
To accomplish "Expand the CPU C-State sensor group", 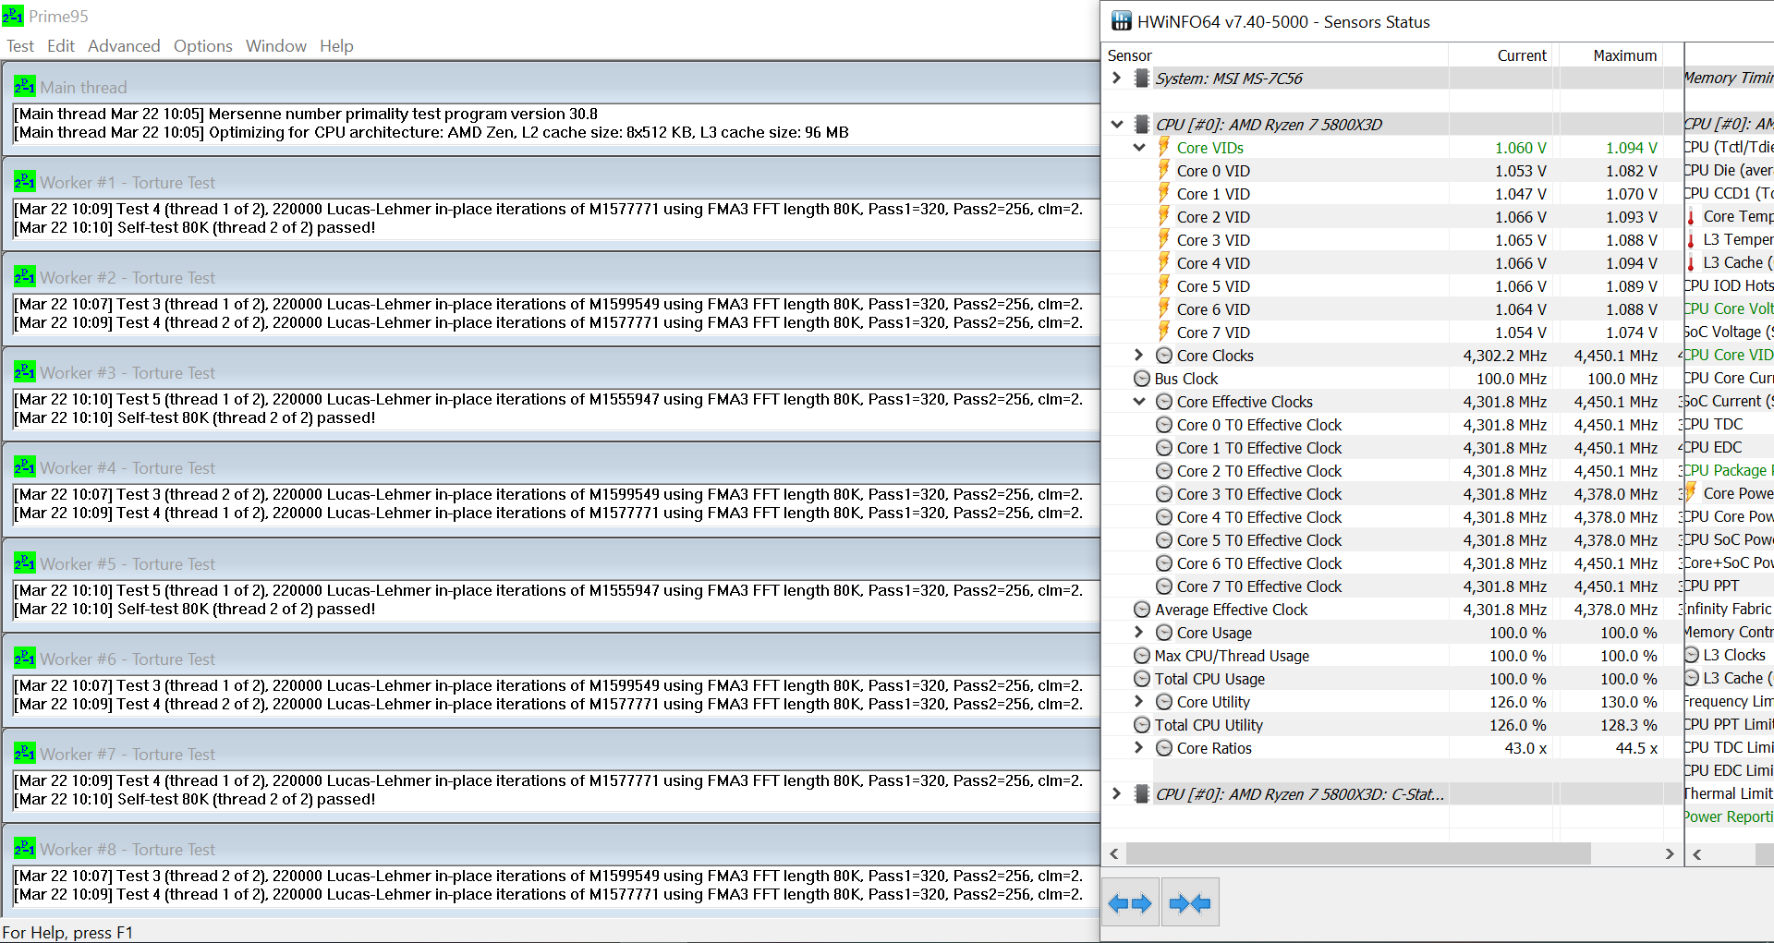I will (1116, 793).
